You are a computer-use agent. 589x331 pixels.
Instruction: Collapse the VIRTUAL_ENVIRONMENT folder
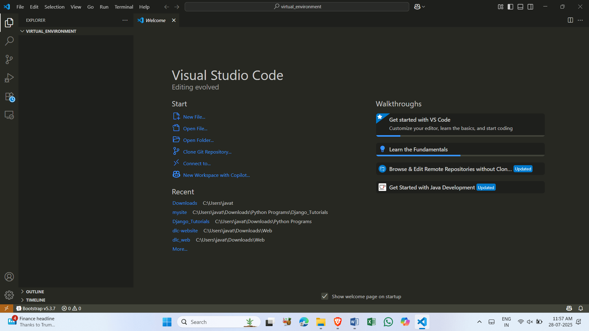coord(22,31)
